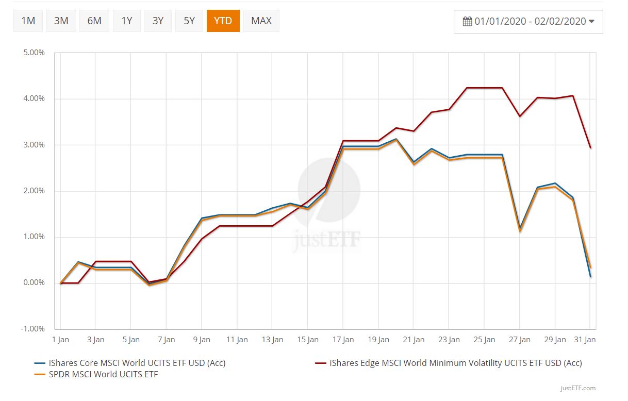628x401 pixels.
Task: Click the orange legend line marker
Action: [40, 375]
